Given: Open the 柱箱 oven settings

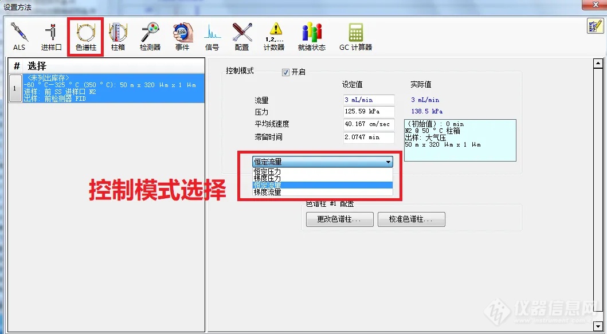Looking at the screenshot, I should (118, 37).
